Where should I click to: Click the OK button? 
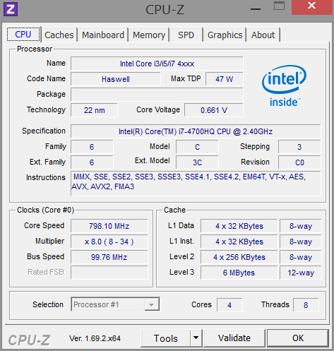(298, 338)
